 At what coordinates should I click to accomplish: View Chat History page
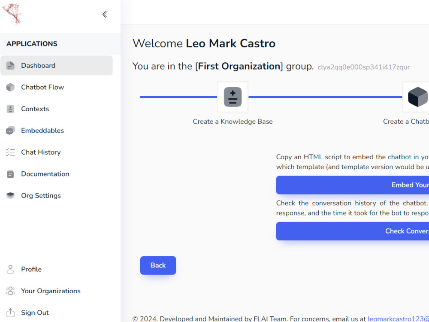41,152
